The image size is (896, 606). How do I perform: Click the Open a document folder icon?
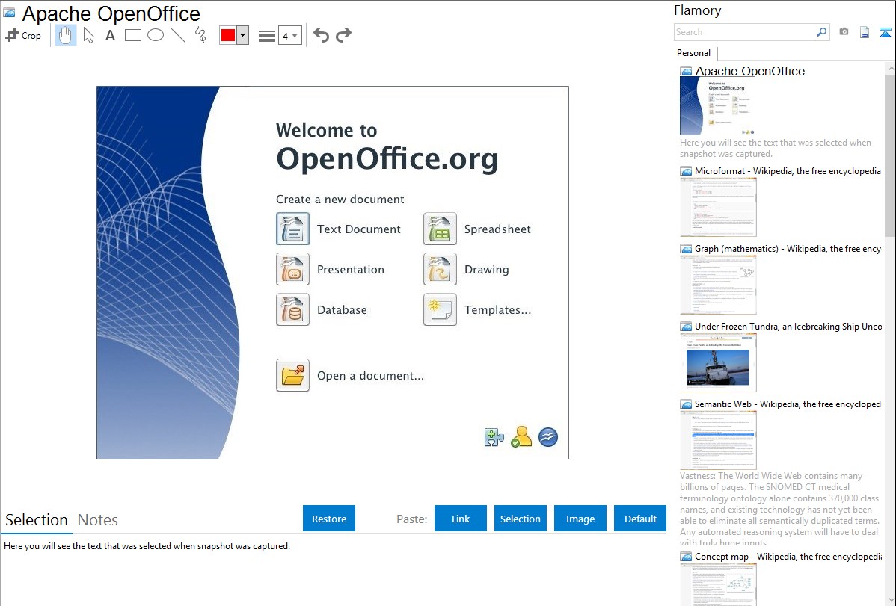point(292,375)
